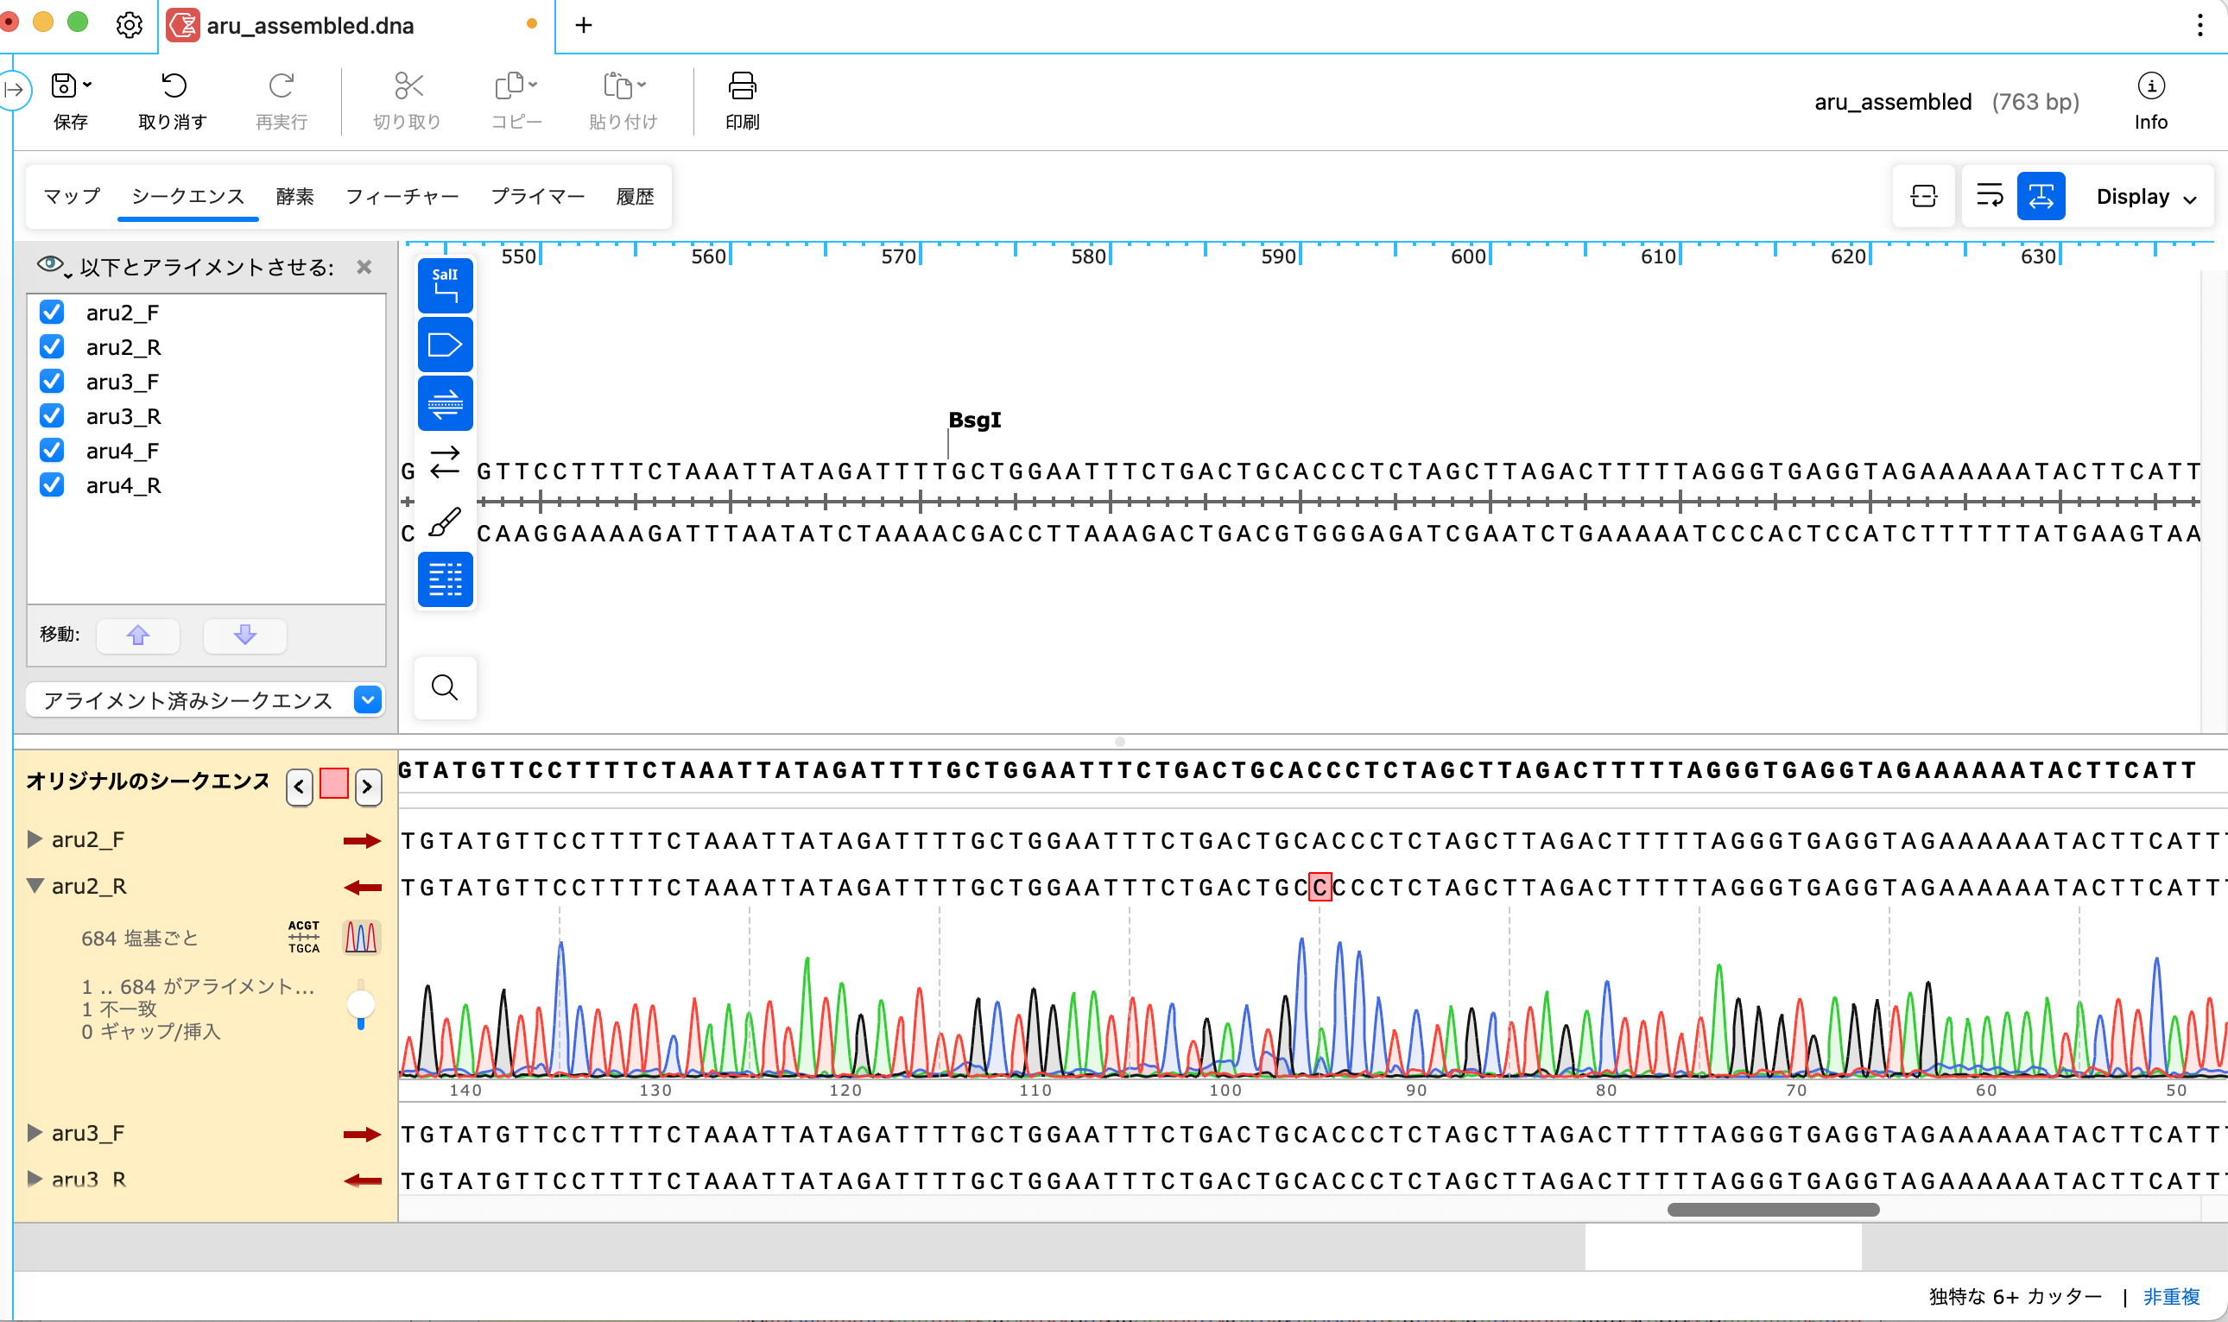Uncheck the aru2_F alignment checkbox

click(x=51, y=312)
